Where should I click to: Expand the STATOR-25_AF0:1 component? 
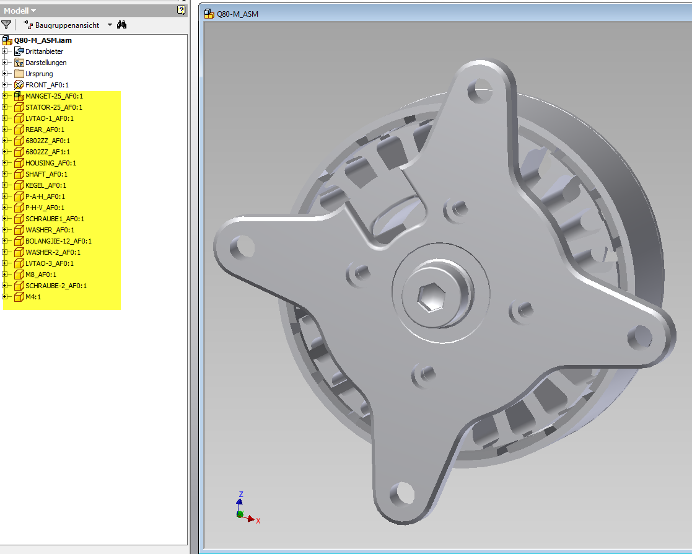tap(4, 107)
